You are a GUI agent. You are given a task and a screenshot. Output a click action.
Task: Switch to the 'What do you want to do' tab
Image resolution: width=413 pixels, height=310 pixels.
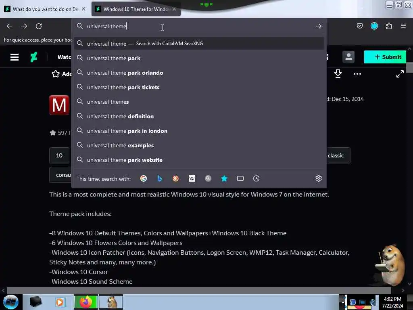pyautogui.click(x=45, y=9)
